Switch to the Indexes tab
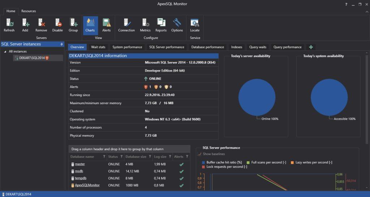The height and width of the screenshot is (197, 370). 237,47
